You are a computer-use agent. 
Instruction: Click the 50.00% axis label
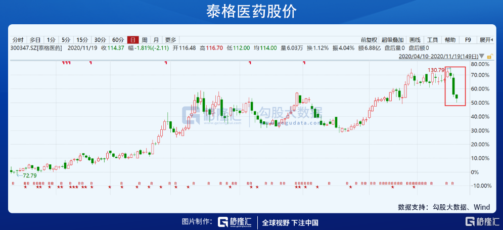click(480, 103)
